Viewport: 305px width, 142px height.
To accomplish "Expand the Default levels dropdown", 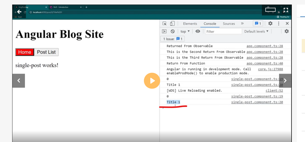I will click(256, 31).
